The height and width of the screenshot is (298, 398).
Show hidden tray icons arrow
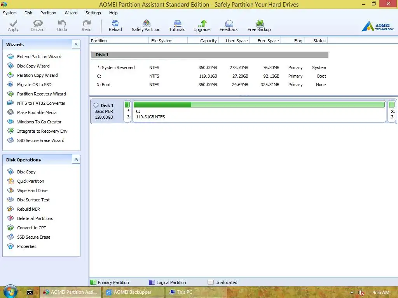click(352, 293)
